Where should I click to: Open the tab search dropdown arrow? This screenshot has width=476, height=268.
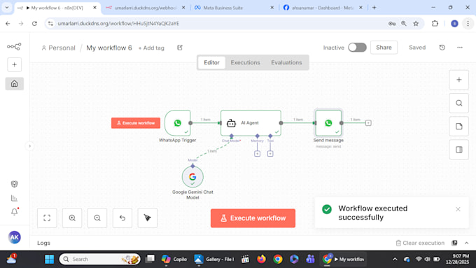(7, 8)
